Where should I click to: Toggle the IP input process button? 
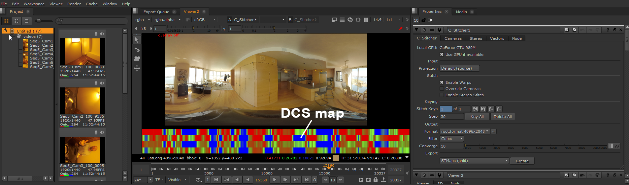click(188, 20)
